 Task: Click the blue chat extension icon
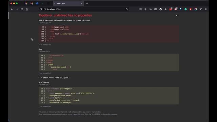[x=181, y=9]
